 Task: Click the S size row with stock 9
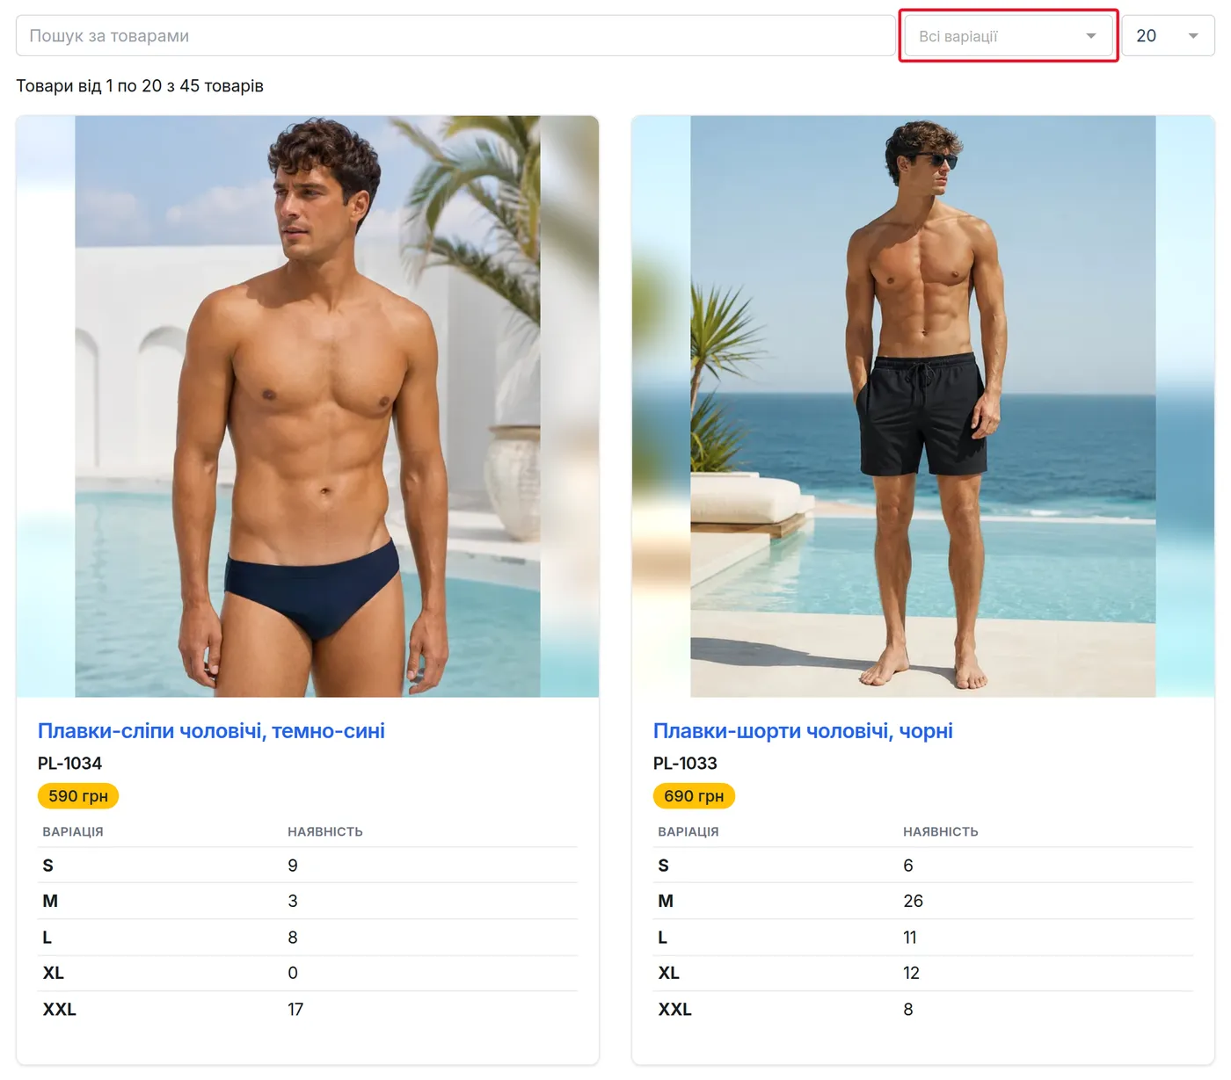point(308,866)
